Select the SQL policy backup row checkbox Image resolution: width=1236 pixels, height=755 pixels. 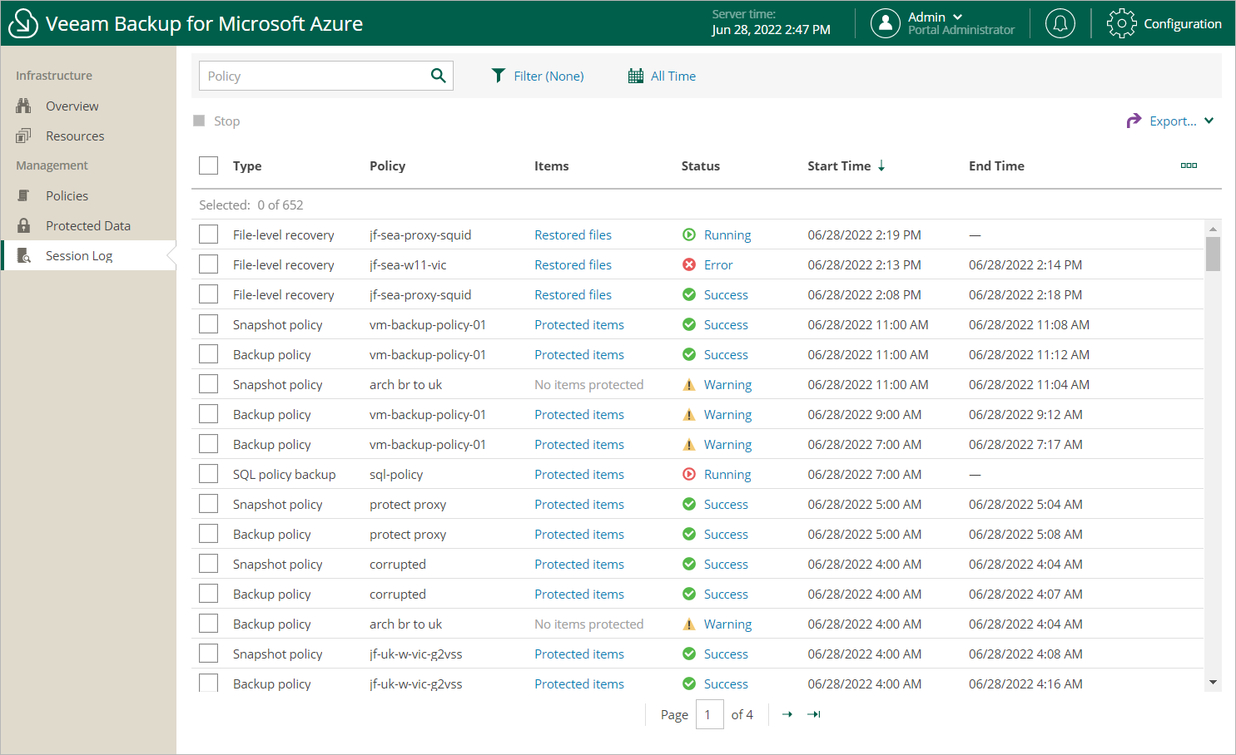(208, 474)
